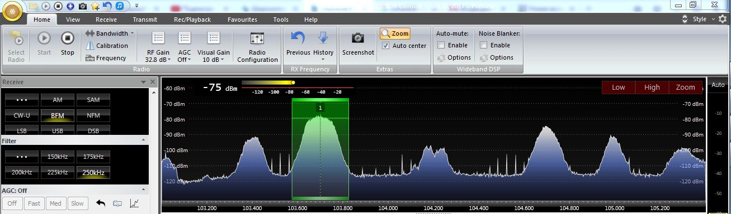Click the High button on spectrum
The image size is (731, 214).
[652, 87]
